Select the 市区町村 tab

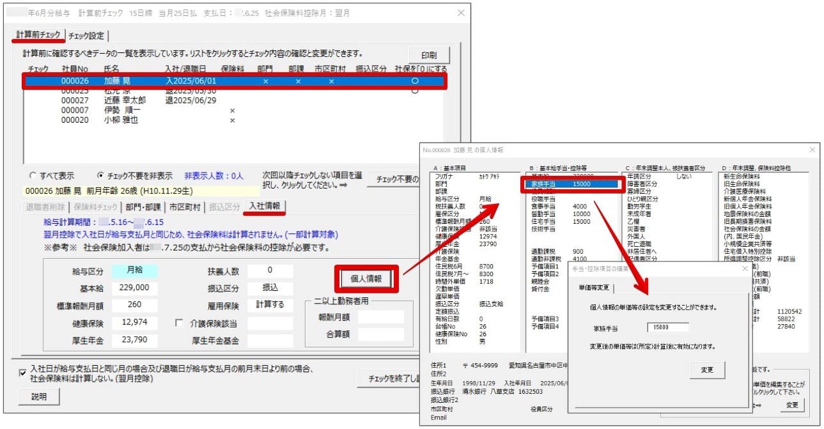click(x=185, y=207)
